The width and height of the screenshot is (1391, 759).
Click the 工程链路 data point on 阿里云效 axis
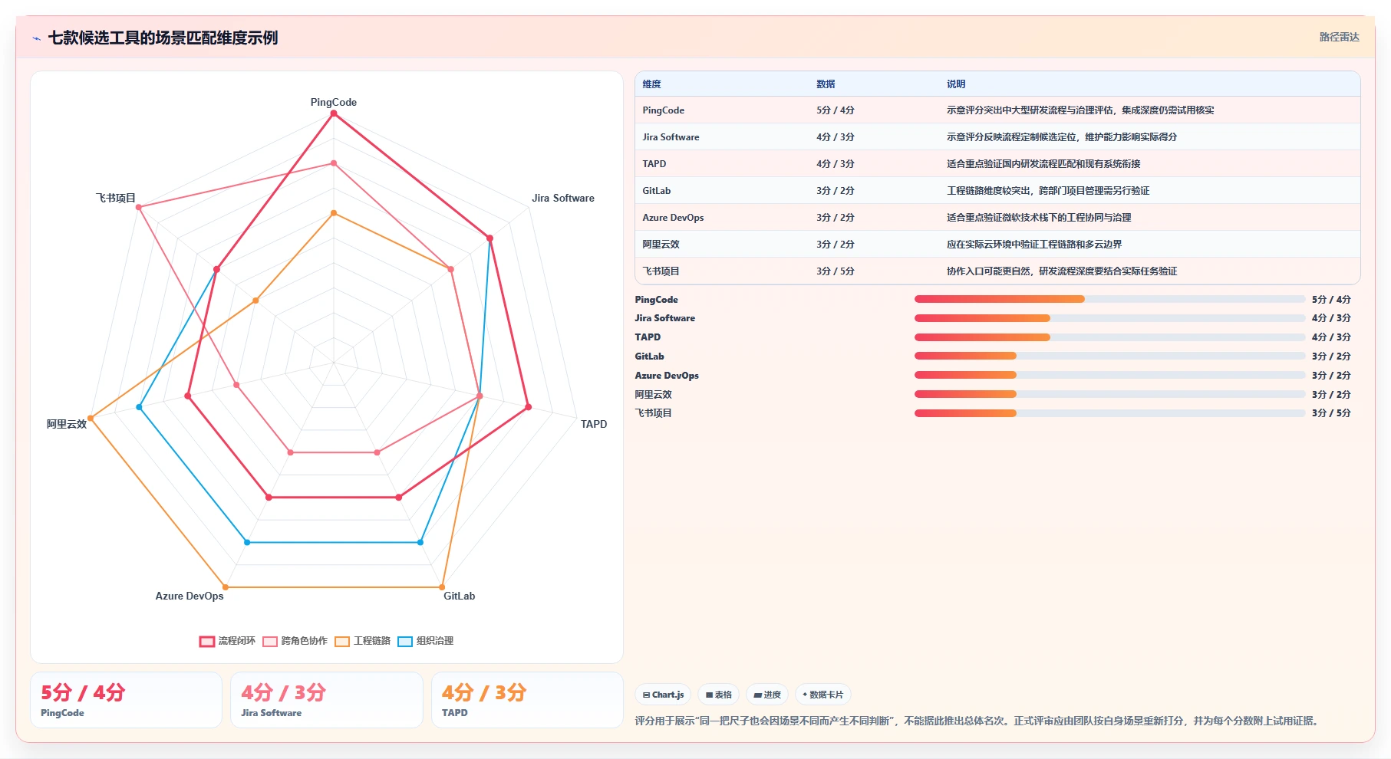tap(91, 419)
